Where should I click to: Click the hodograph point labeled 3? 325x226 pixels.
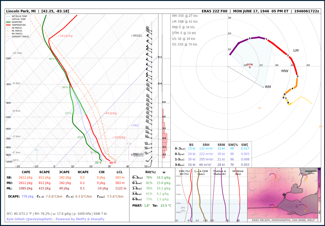pyautogui.click(x=297, y=76)
